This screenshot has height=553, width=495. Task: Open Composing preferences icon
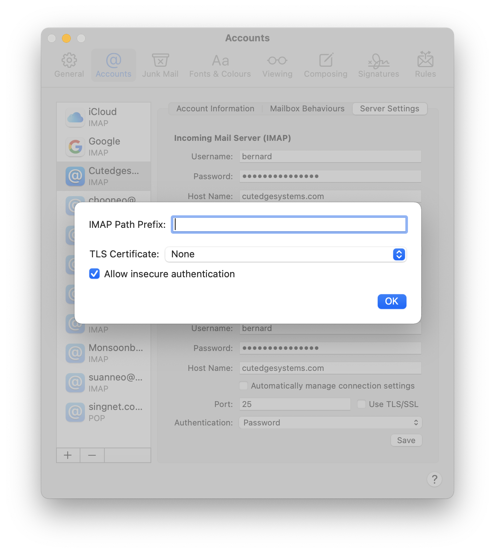(x=326, y=60)
